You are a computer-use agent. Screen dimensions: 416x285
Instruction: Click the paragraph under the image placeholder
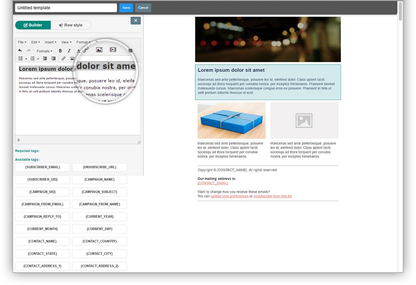tap(303, 150)
